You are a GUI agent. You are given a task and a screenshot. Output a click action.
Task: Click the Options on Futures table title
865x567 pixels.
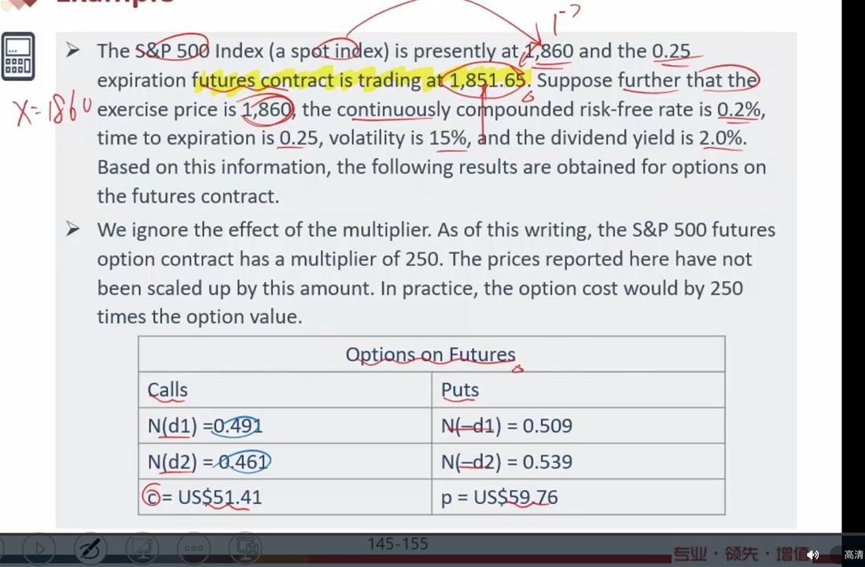tap(431, 354)
